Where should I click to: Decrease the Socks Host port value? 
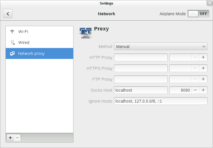tap(195, 90)
